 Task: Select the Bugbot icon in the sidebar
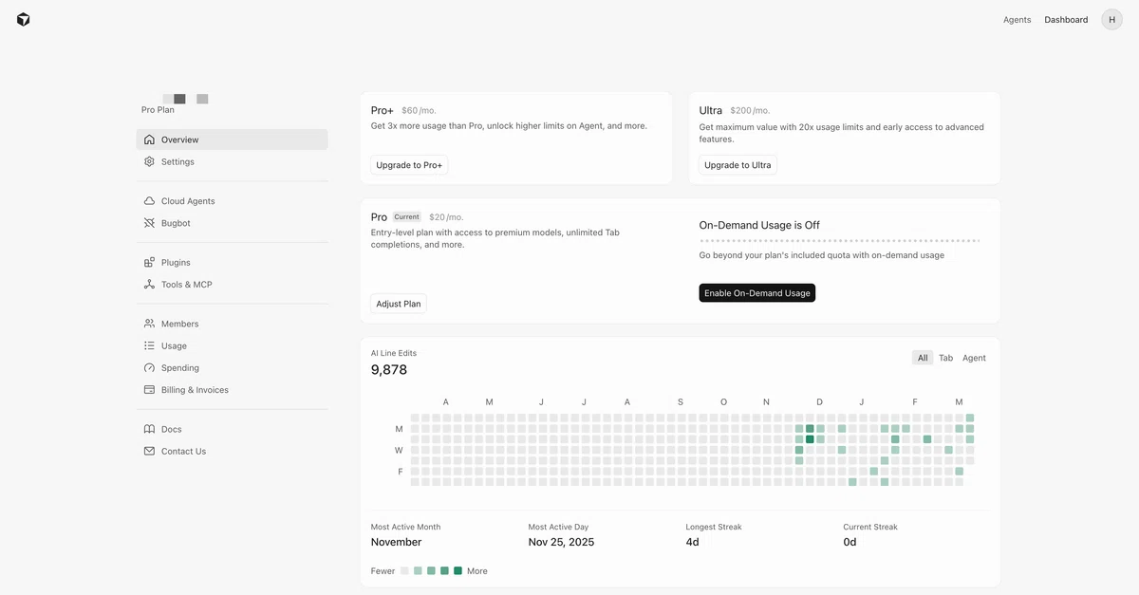point(149,223)
